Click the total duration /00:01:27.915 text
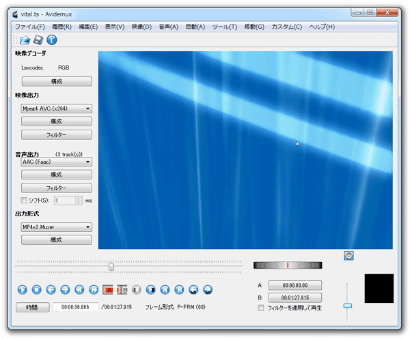 point(117,307)
